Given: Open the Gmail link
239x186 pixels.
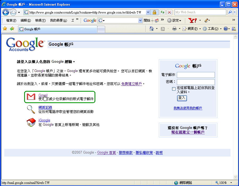Looking at the screenshot, I should tap(43, 95).
